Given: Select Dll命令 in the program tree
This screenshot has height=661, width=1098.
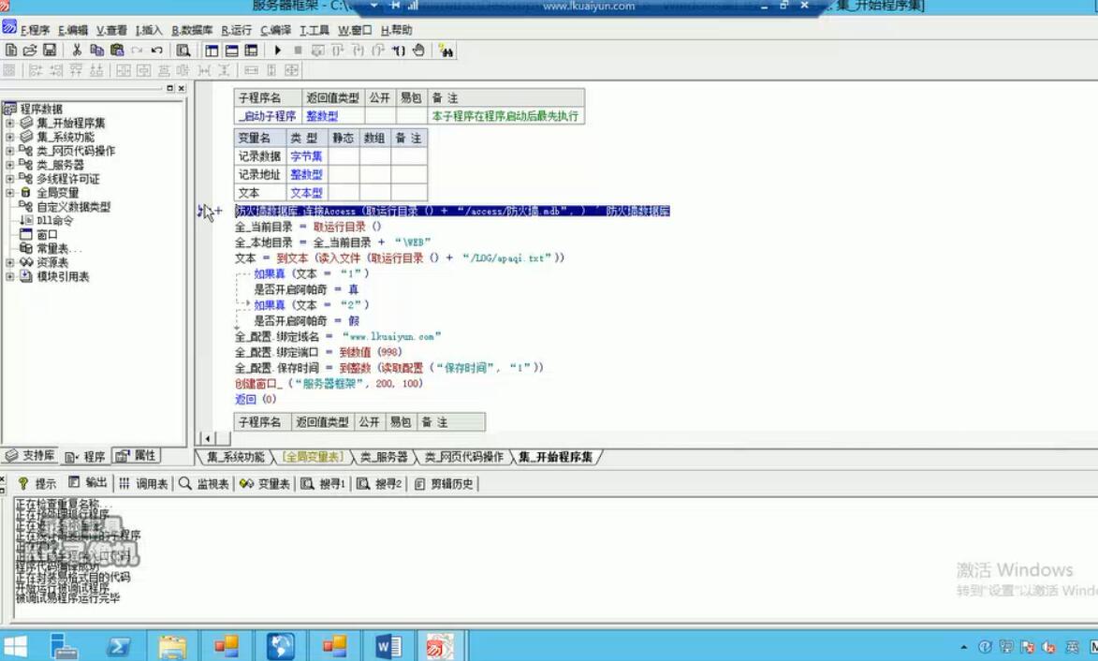Looking at the screenshot, I should [54, 221].
